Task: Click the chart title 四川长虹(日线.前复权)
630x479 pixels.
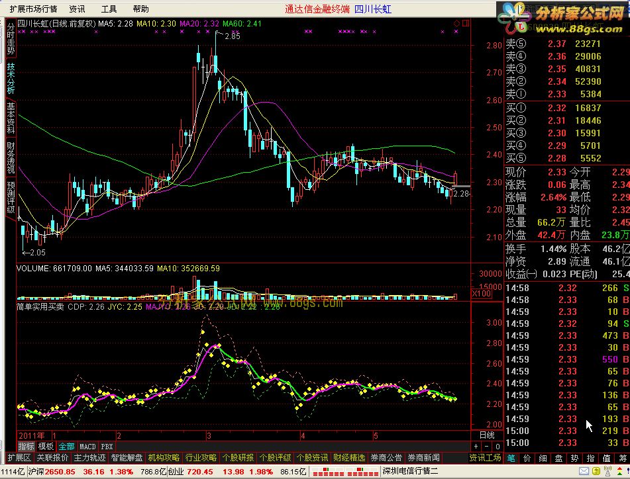Action: coord(56,24)
